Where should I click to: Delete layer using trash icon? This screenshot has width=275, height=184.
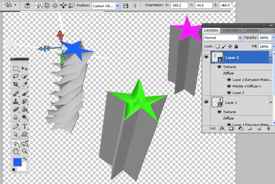coord(268,129)
